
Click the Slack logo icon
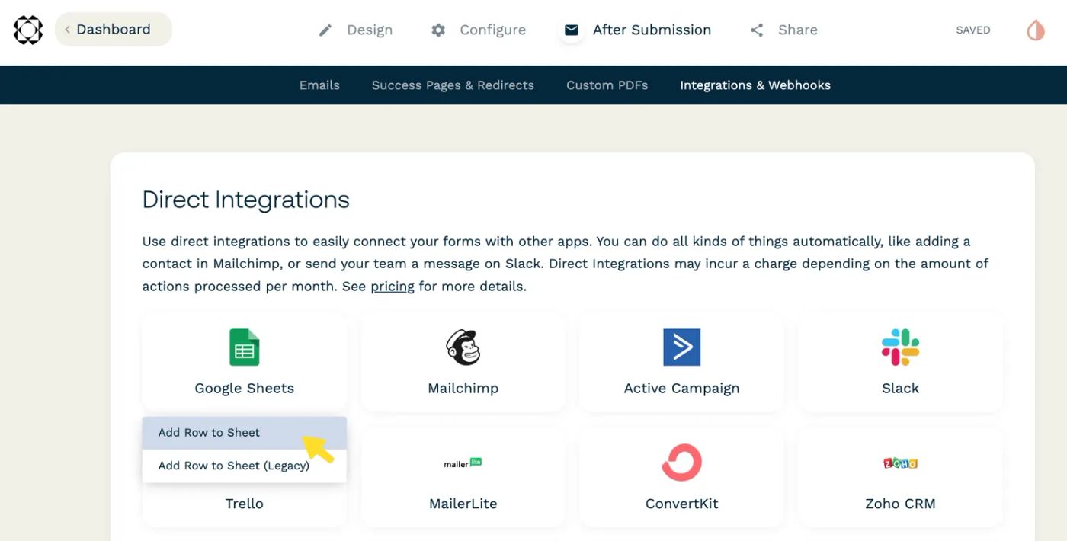pos(900,347)
